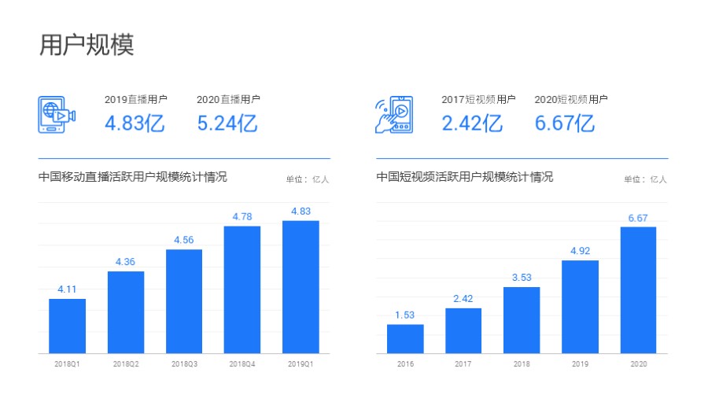Viewport: 708px width, 398px height.
Task: Click the 2020直播用户 label
Action: click(228, 99)
